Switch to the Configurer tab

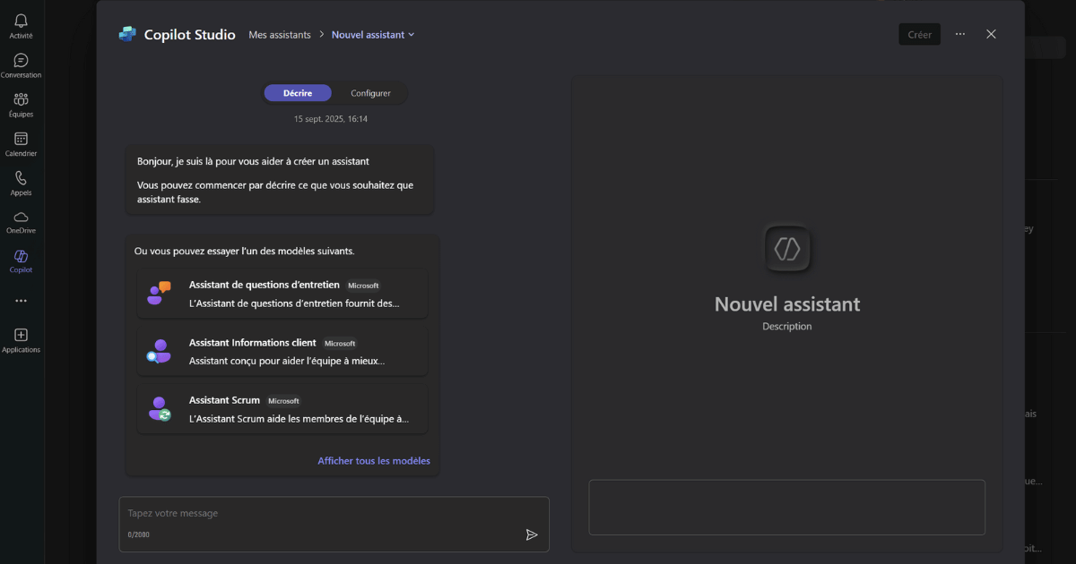[x=369, y=92]
